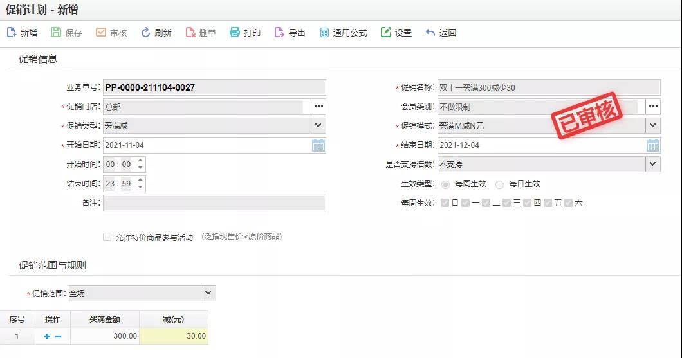Image resolution: width=682 pixels, height=358 pixels.
Task: Open the 促销范围 dropdown showing 全场
Action: coord(208,293)
